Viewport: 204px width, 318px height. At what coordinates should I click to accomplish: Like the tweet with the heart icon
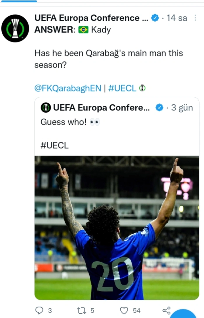coord(124,310)
